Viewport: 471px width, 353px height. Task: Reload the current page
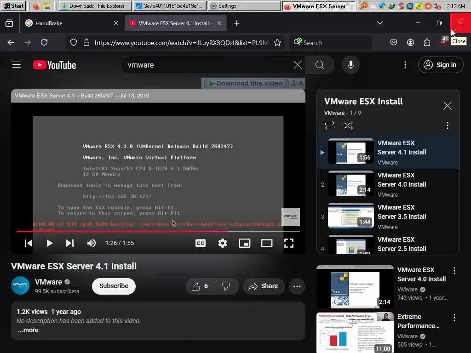(45, 43)
